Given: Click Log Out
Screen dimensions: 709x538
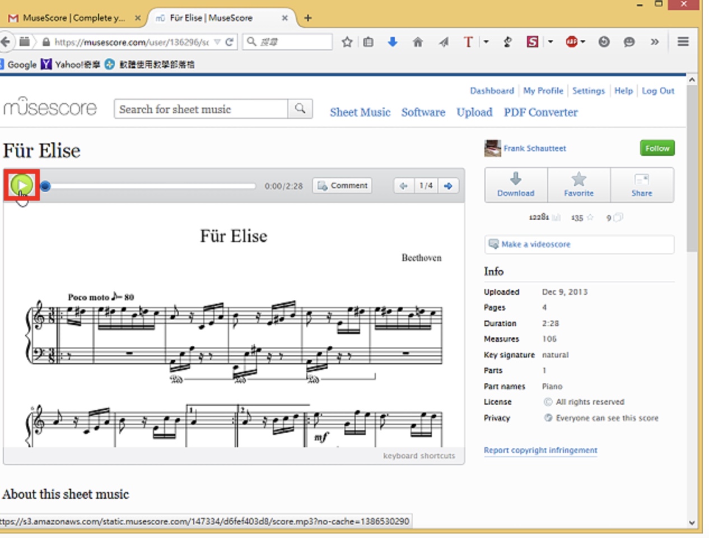Looking at the screenshot, I should pos(658,91).
